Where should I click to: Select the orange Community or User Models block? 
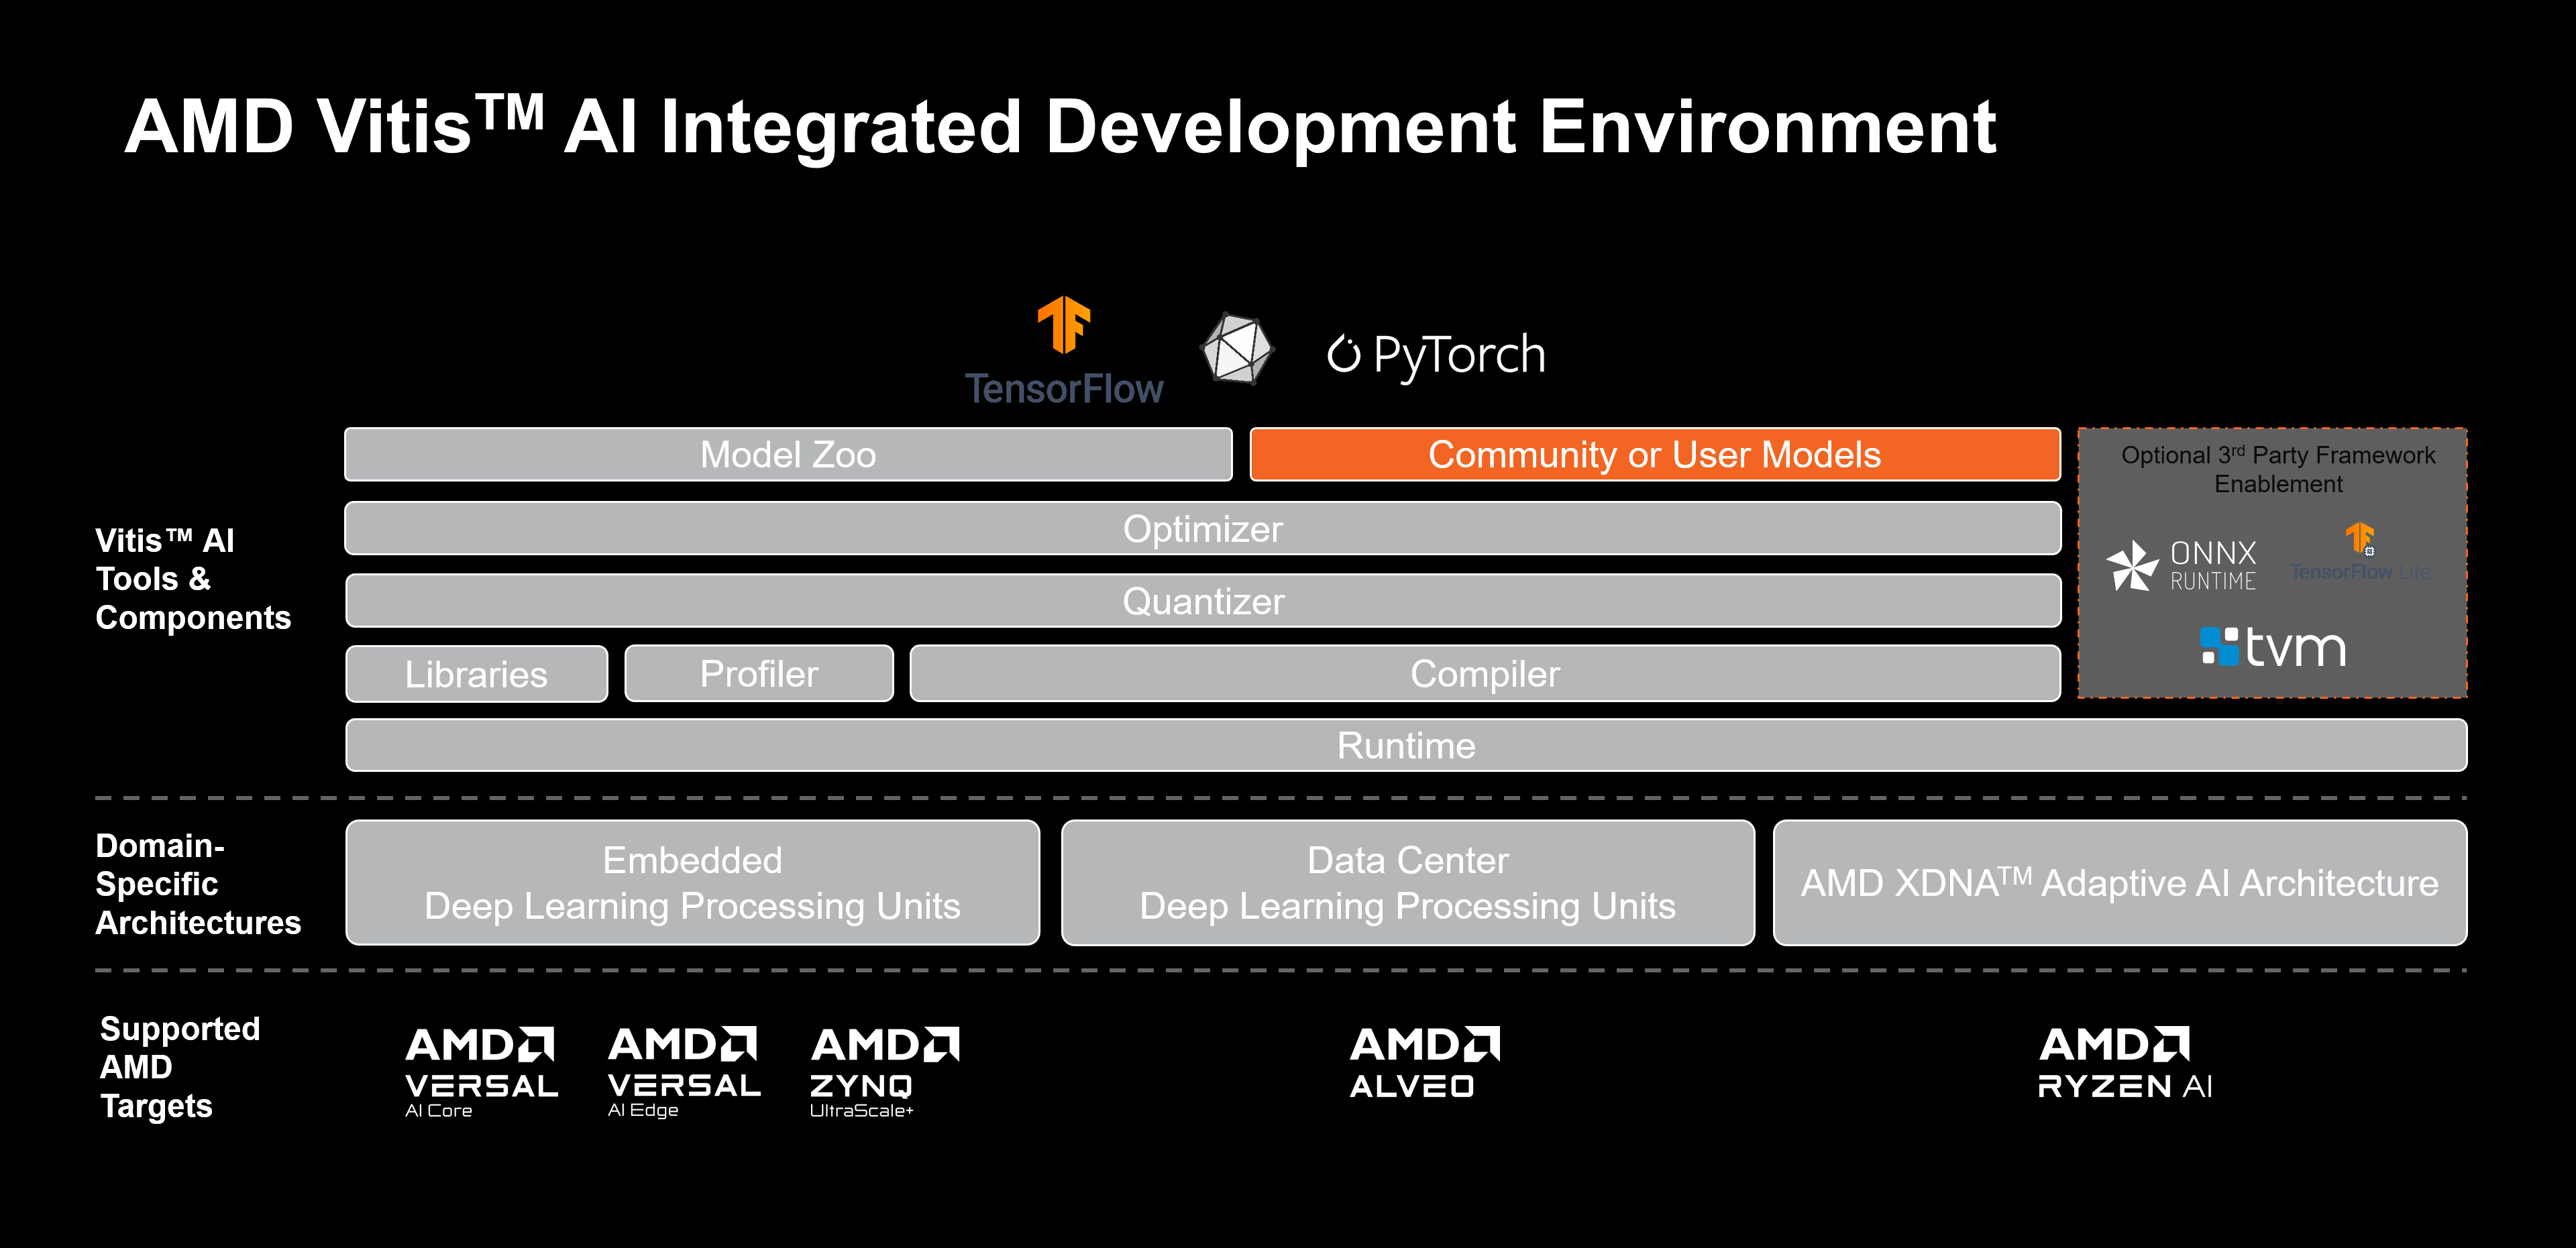[x=1654, y=455]
